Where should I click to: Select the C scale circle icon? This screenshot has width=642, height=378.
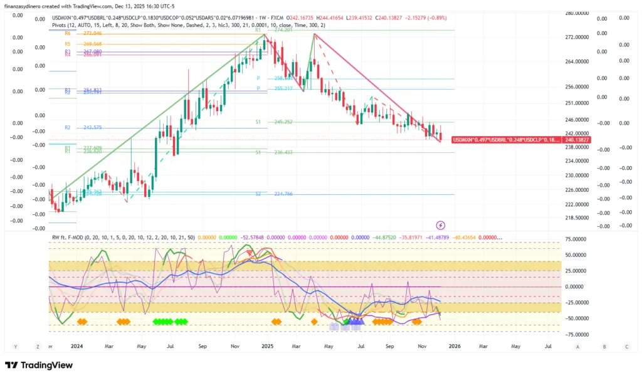coord(626,345)
